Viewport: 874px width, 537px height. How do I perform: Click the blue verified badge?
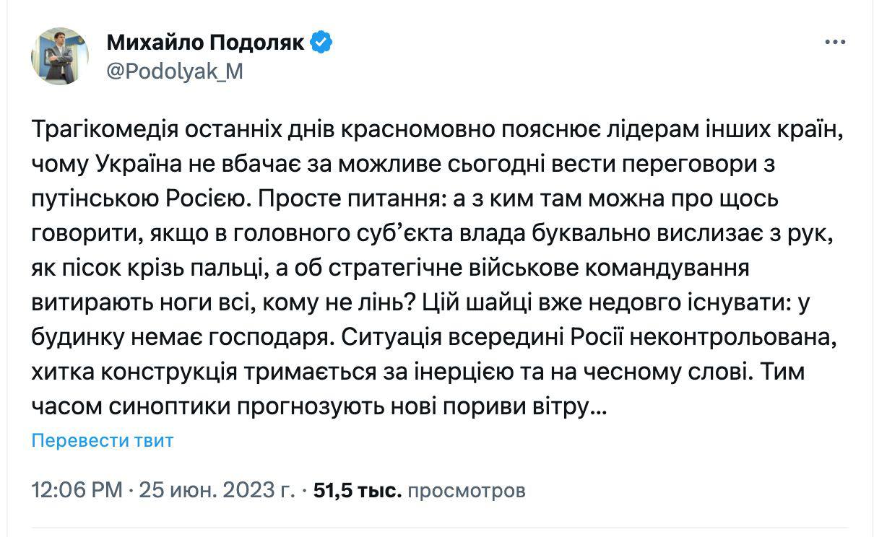(x=321, y=43)
